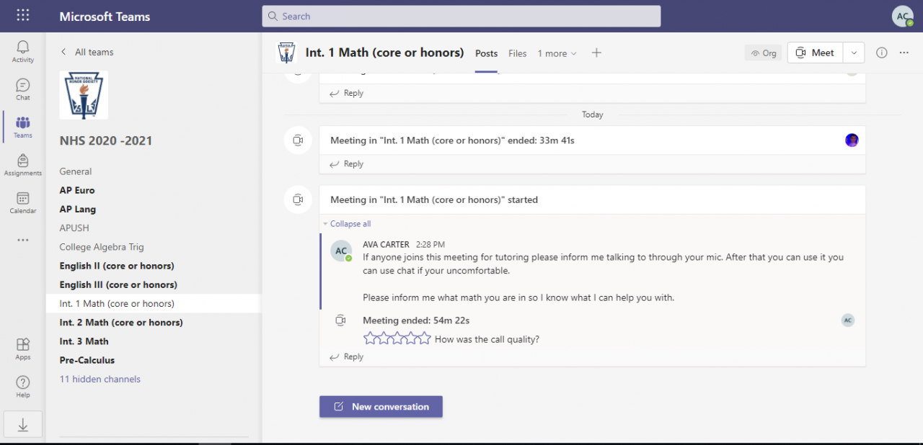Select Teams in left rail
The height and width of the screenshot is (445, 923).
pos(23,127)
